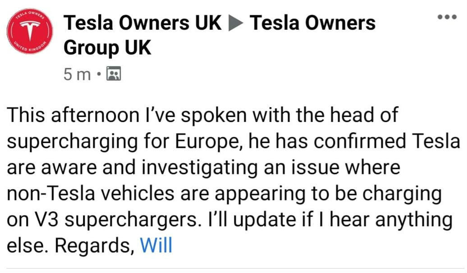Open the post via the "5 m" timestamp
Viewport: 467px width, 273px height.
click(x=77, y=74)
